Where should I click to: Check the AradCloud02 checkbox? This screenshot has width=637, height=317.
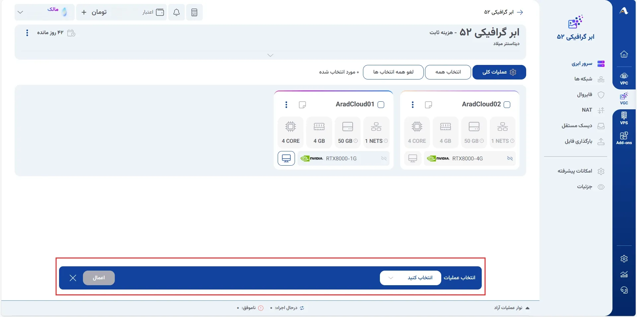507,105
